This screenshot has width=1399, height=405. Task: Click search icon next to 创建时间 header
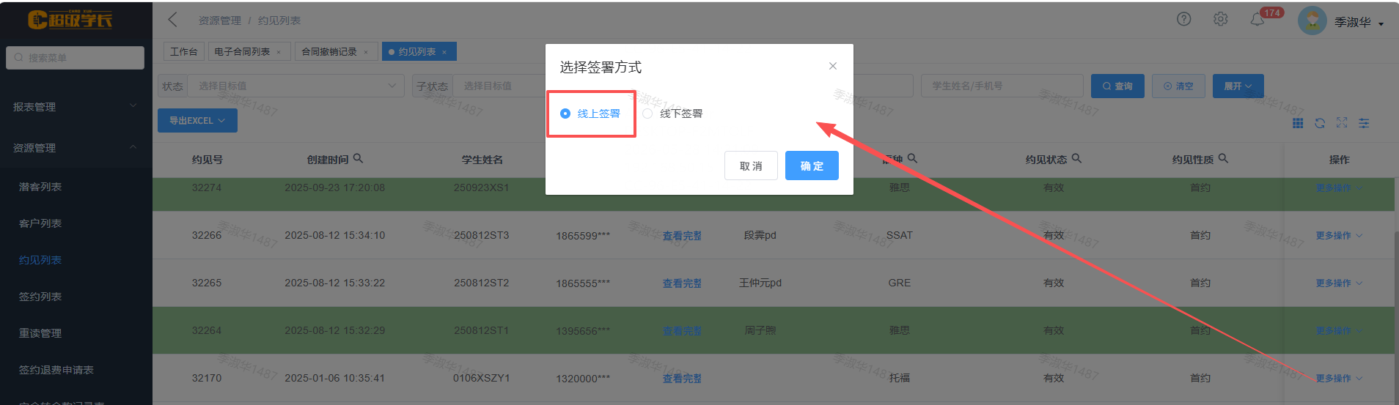click(358, 158)
